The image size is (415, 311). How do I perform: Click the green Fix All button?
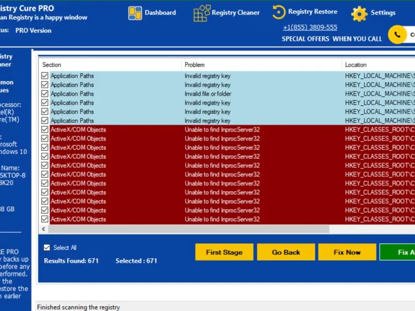pyautogui.click(x=397, y=252)
